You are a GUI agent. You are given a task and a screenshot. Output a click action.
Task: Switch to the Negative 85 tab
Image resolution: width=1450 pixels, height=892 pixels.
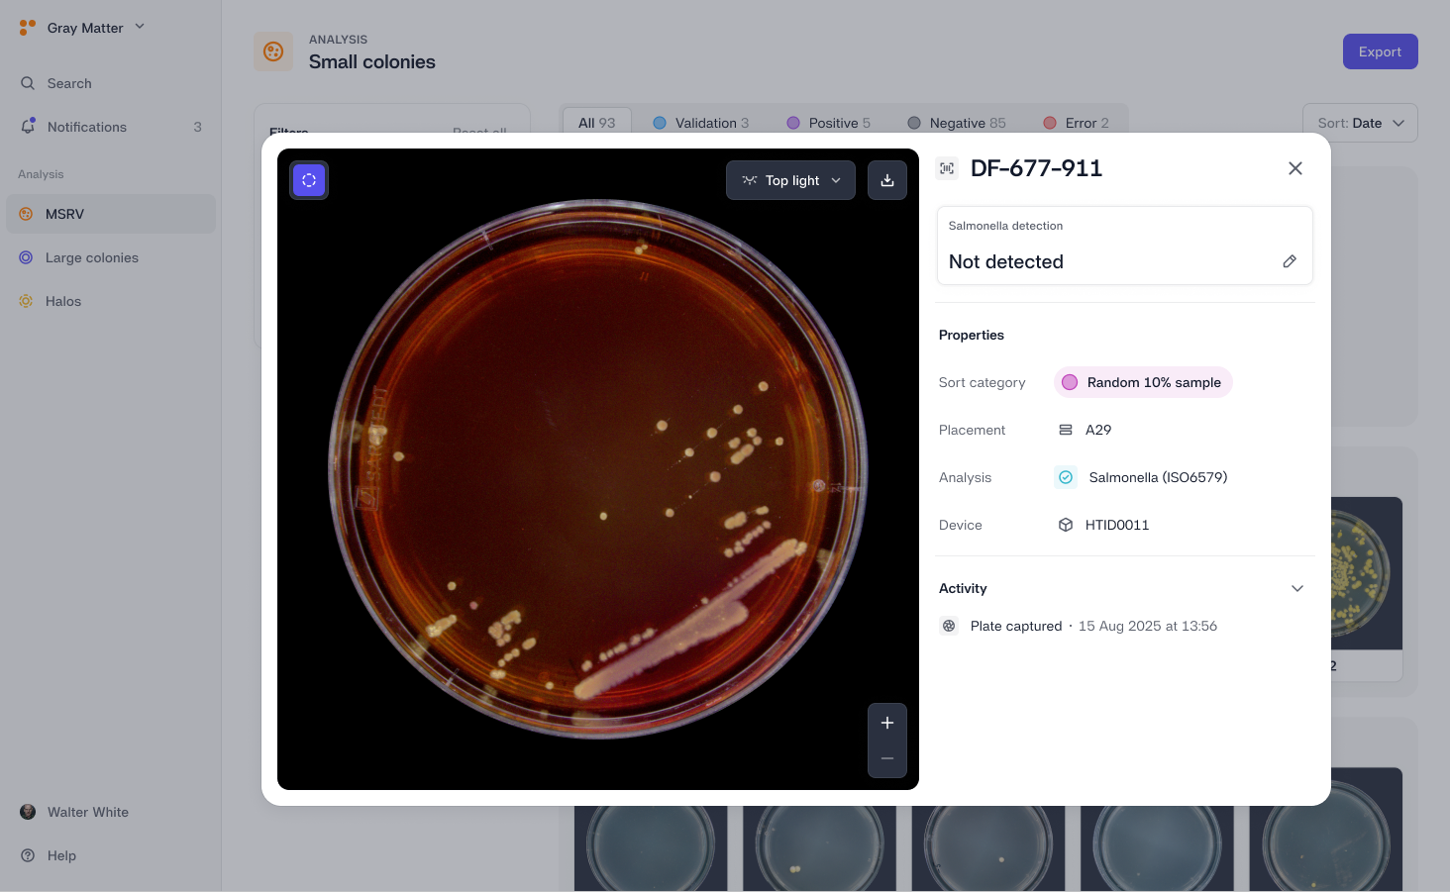click(957, 123)
